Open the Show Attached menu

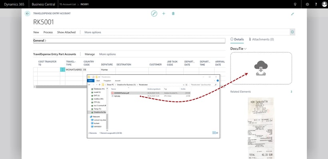[x=66, y=32]
